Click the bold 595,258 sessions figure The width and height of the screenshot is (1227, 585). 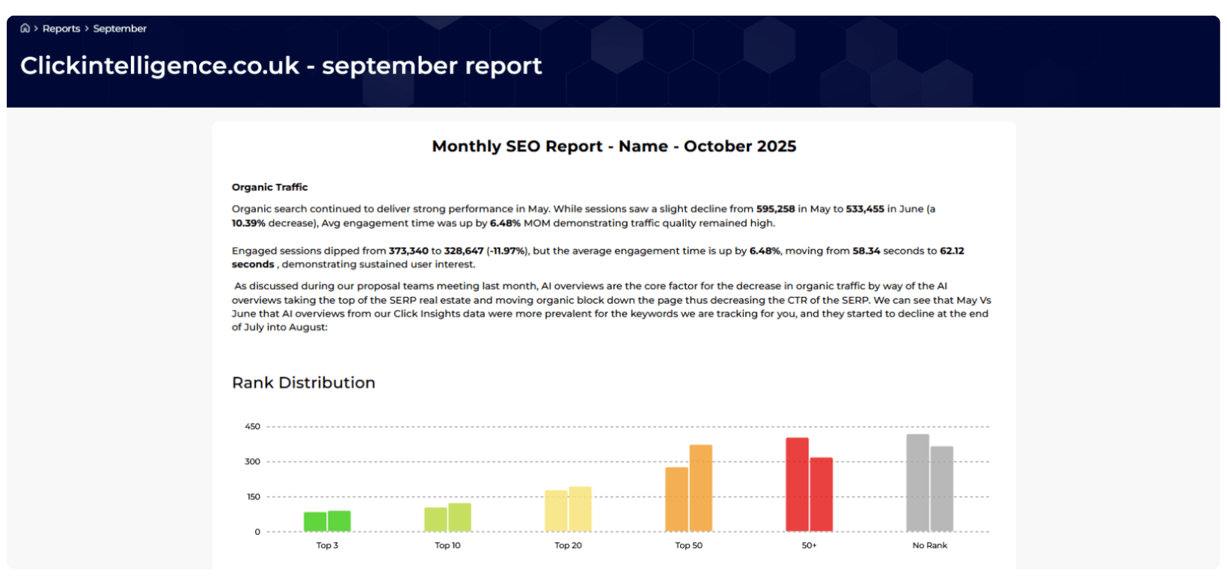point(775,209)
